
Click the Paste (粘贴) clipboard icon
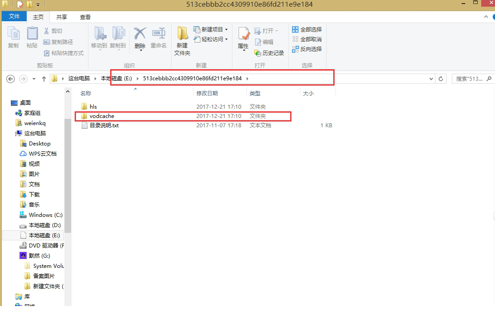32,35
